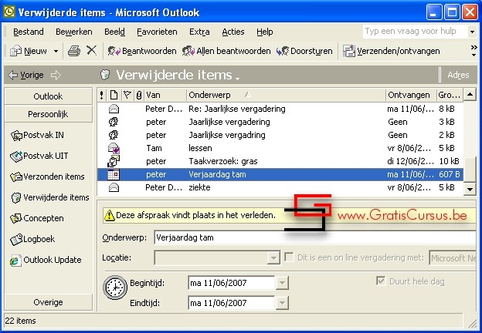482x333 pixels.
Task: Toggle online vergadering checkbox
Action: point(289,257)
